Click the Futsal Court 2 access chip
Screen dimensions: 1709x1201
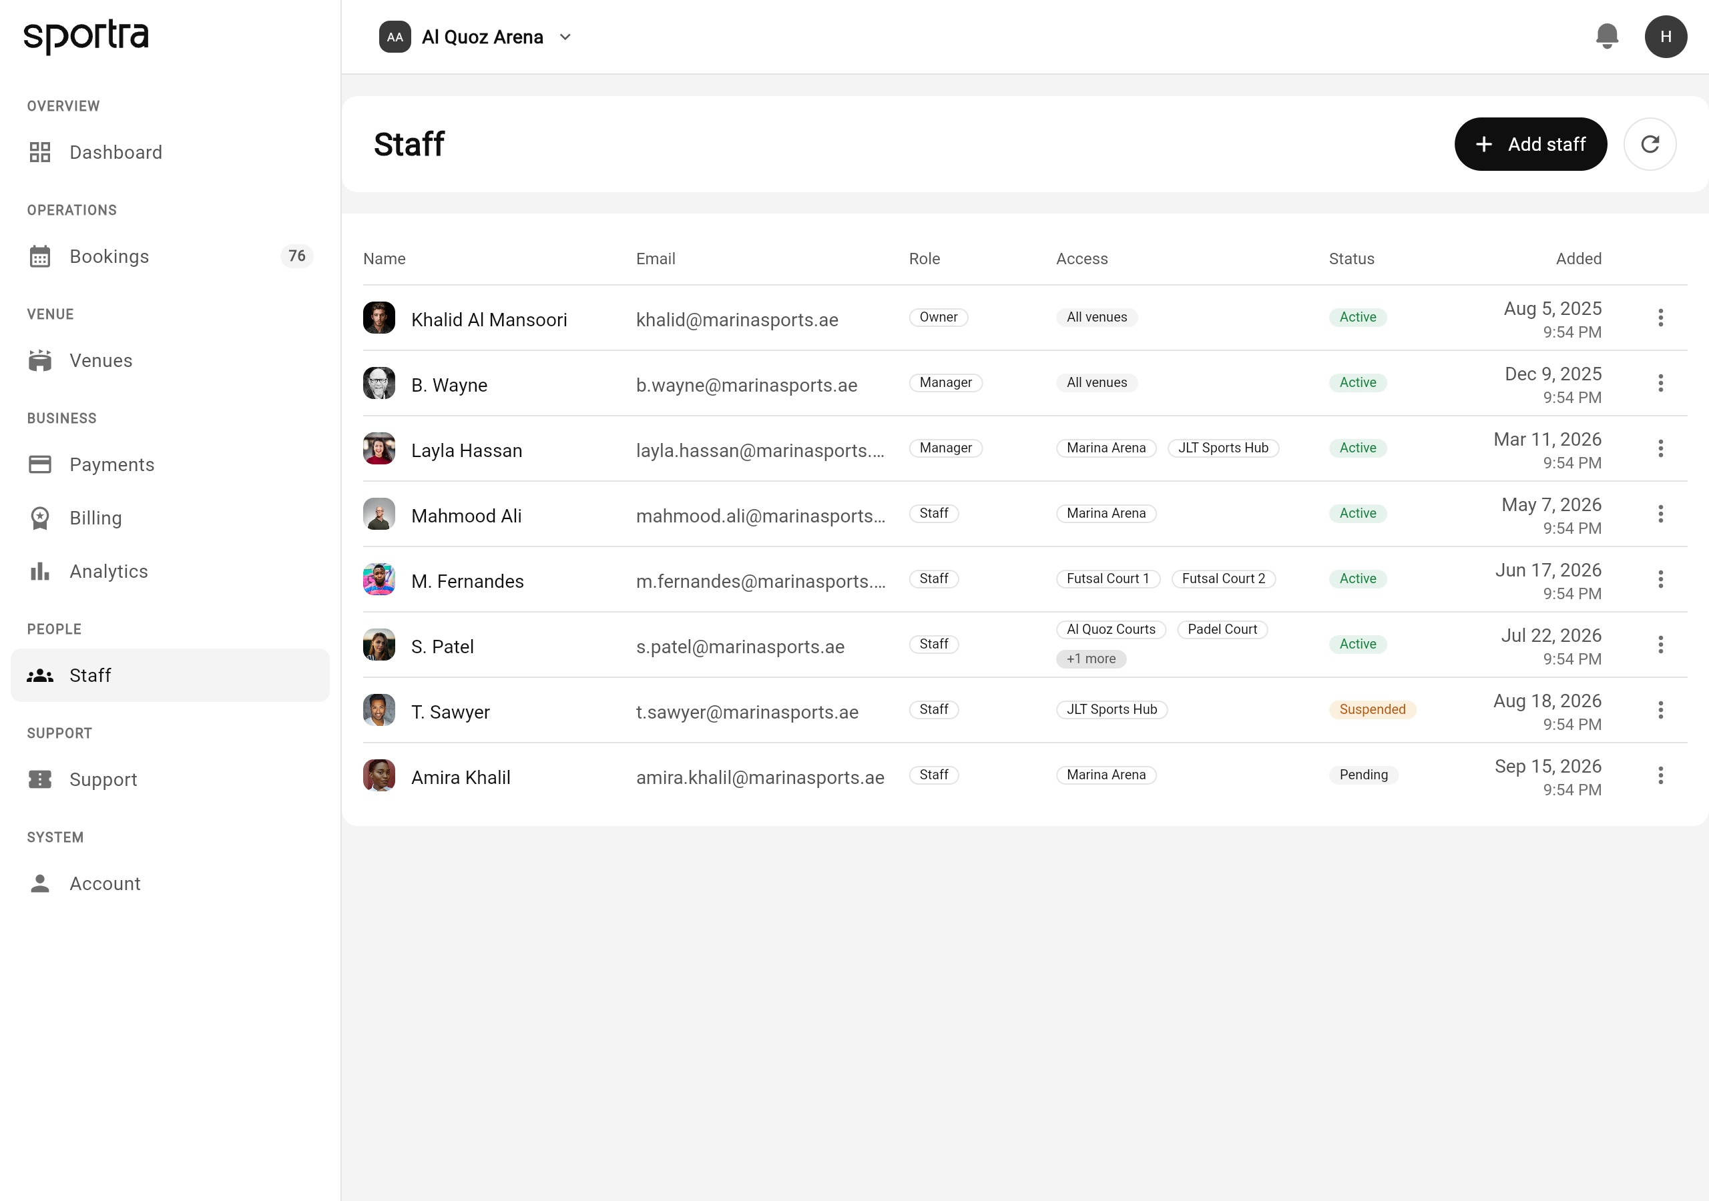(x=1223, y=579)
